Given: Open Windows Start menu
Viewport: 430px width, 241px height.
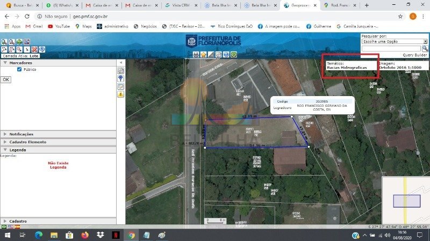Looking at the screenshot, I should 8,235.
